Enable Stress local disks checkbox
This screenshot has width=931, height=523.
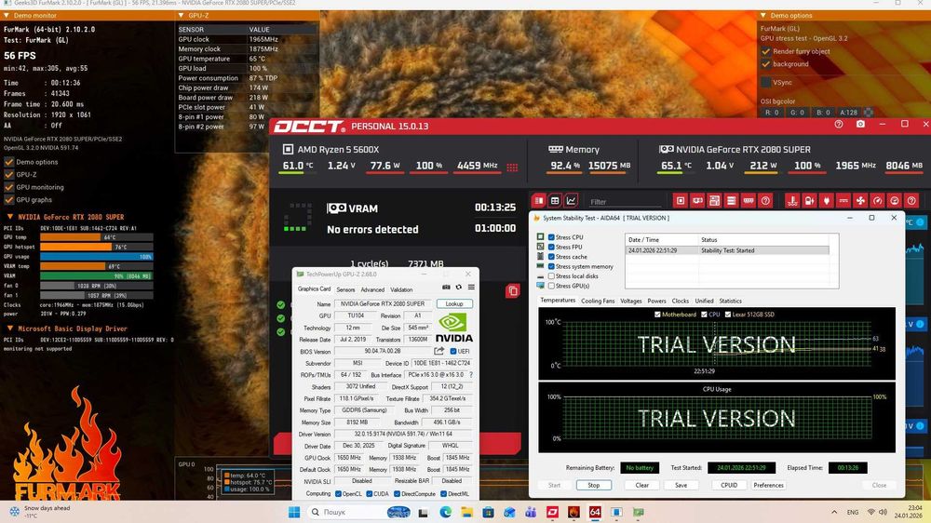[551, 276]
